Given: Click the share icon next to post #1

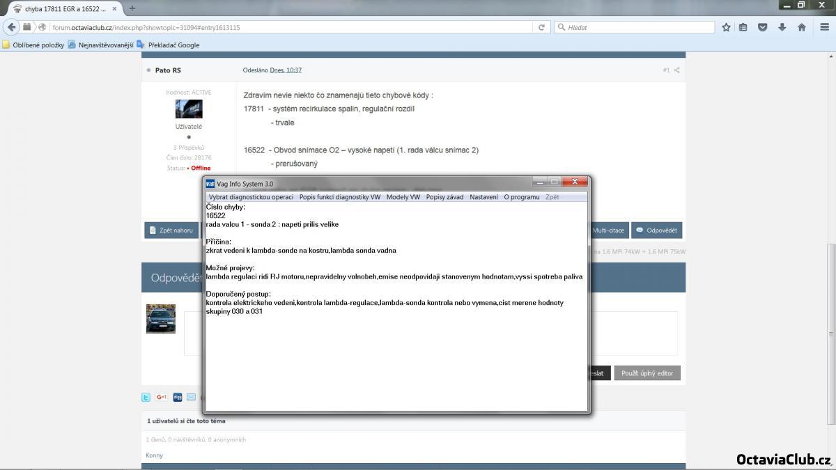Looking at the screenshot, I should (676, 70).
